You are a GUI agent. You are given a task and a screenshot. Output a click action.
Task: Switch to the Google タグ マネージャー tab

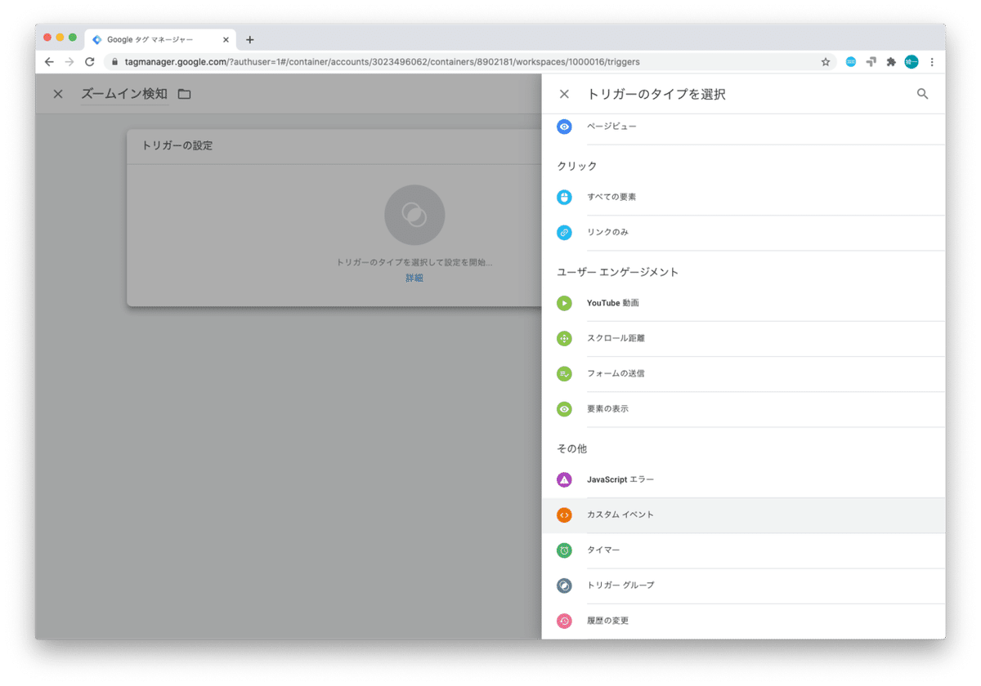tap(160, 39)
